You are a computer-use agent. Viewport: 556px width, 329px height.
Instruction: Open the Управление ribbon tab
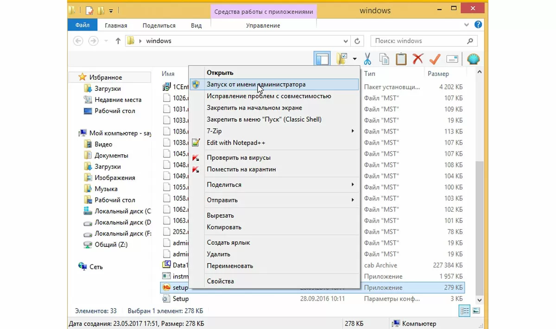point(263,25)
